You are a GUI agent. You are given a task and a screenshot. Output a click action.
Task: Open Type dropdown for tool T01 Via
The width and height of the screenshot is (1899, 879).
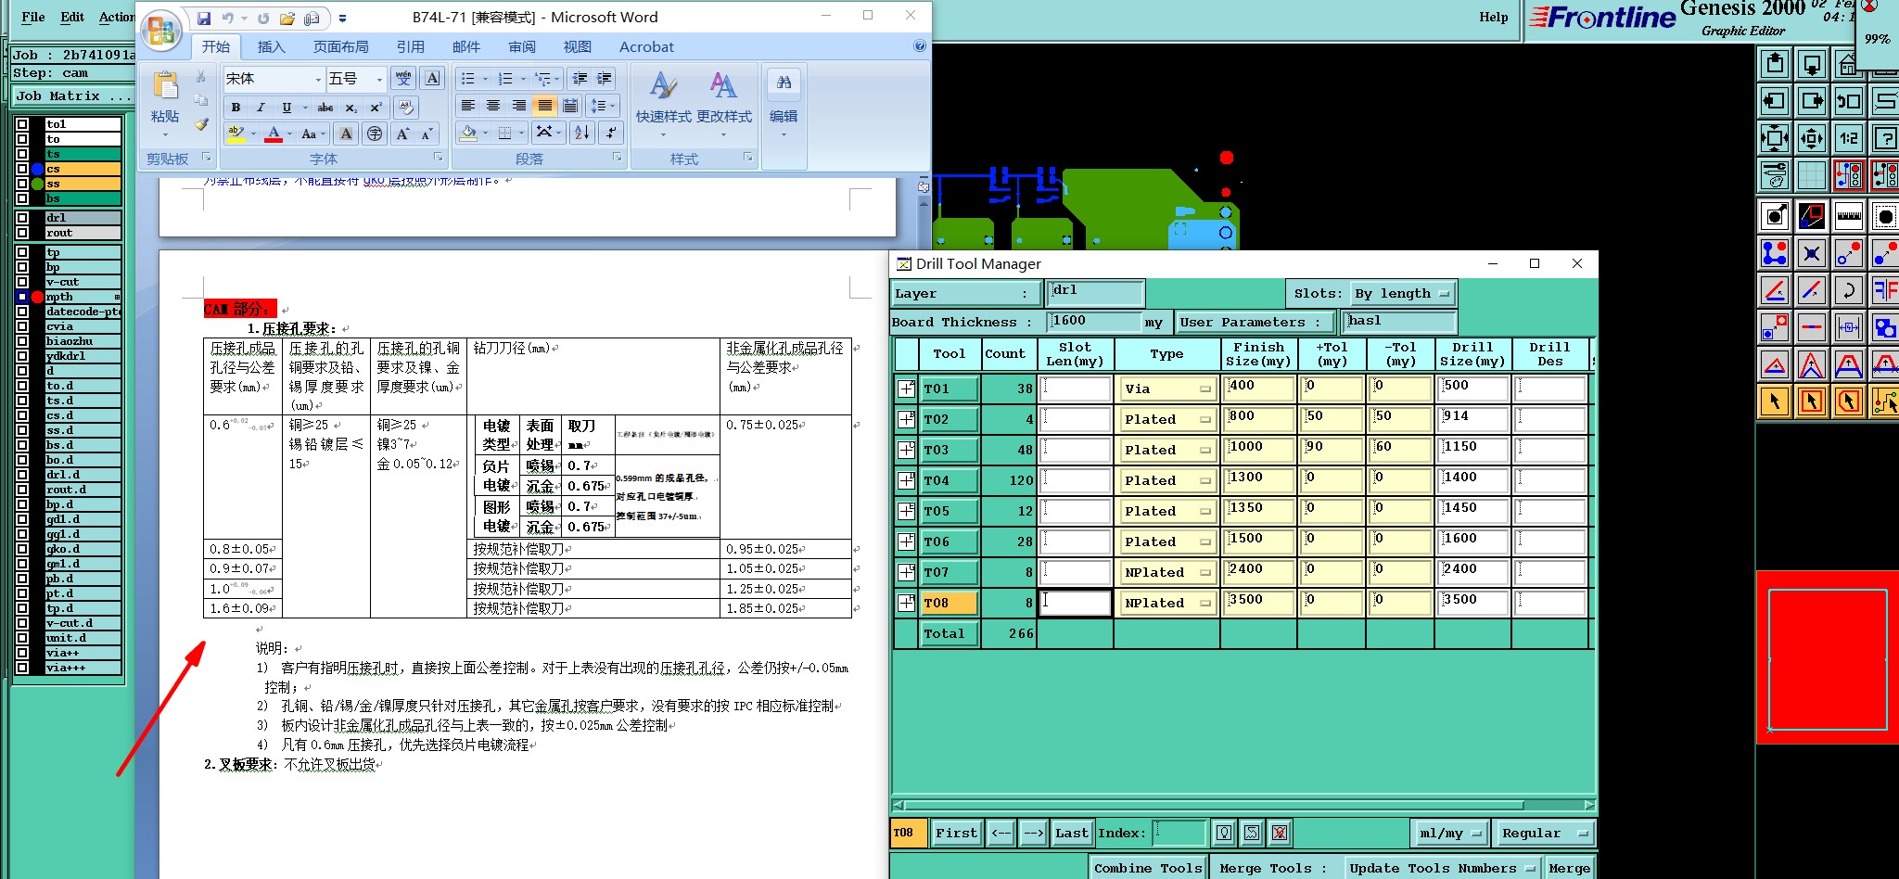tap(1167, 389)
